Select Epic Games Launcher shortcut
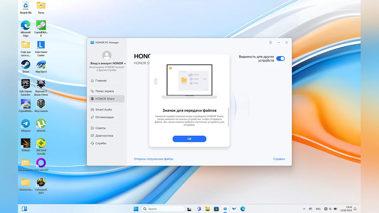379x213 pixels. point(26,87)
